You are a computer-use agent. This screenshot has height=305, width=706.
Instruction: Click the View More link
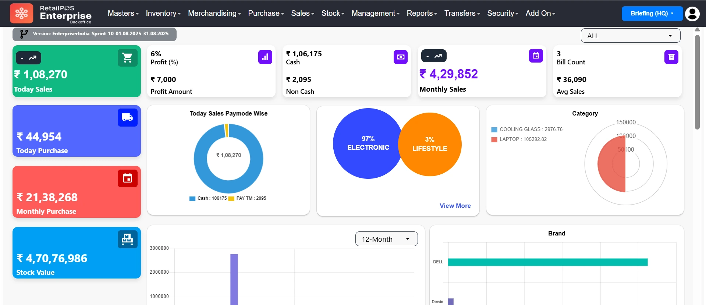point(455,206)
